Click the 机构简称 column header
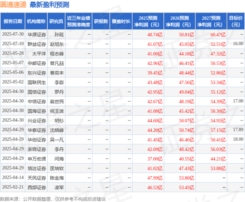Screen dimensions: 245x202 36,21
